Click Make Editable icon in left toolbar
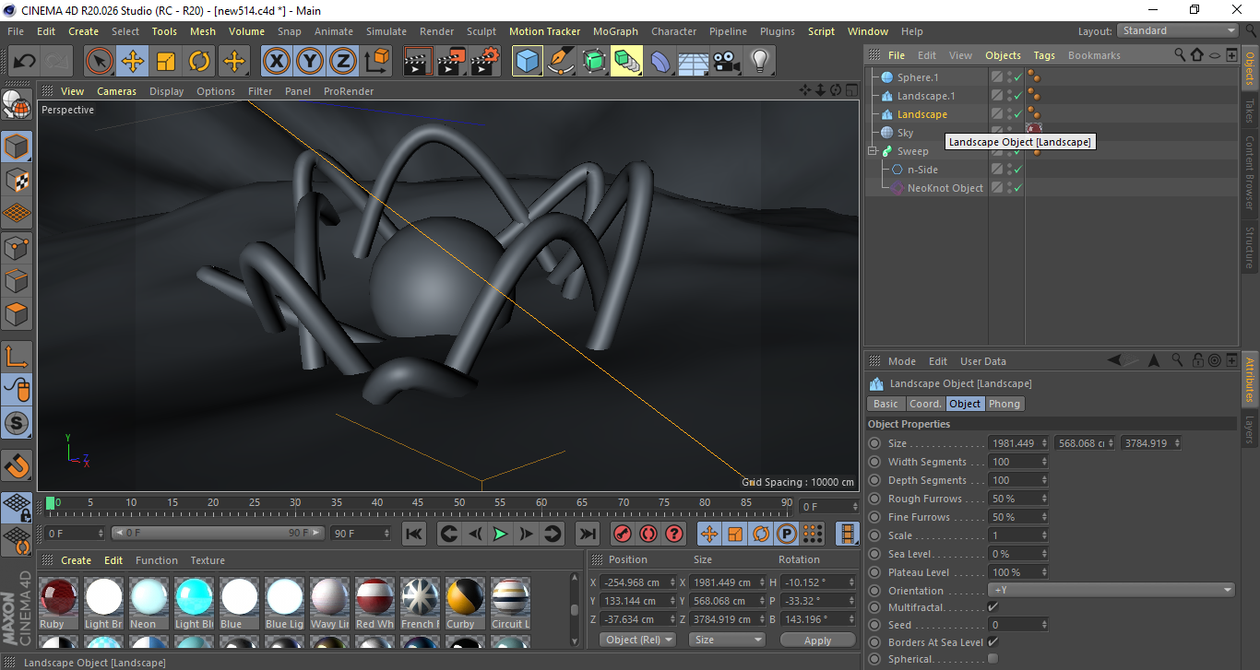 [x=17, y=105]
